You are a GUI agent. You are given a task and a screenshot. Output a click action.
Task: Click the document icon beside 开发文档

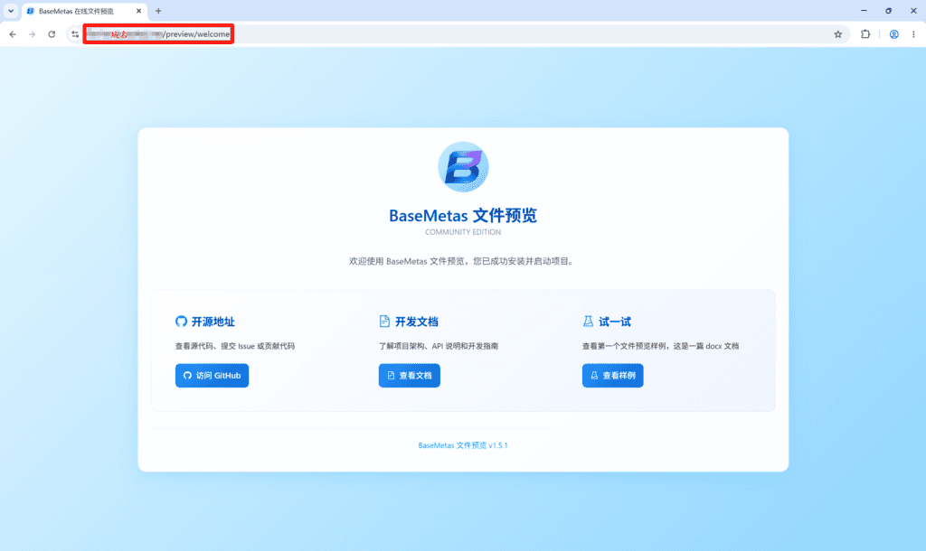coord(384,321)
